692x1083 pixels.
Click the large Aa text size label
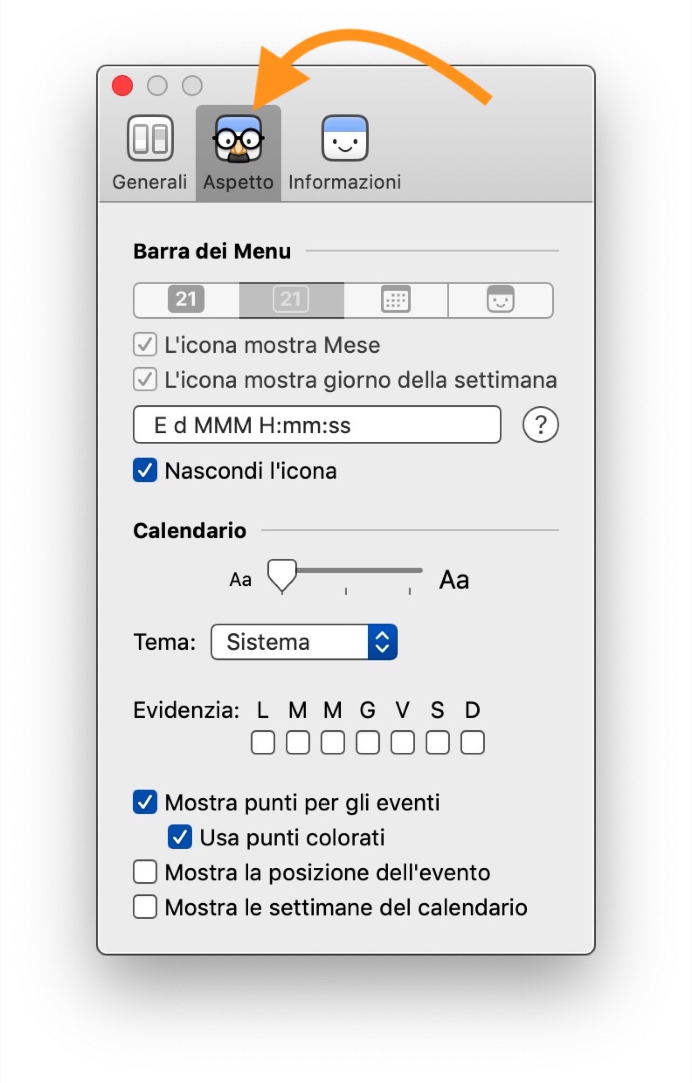(x=454, y=580)
